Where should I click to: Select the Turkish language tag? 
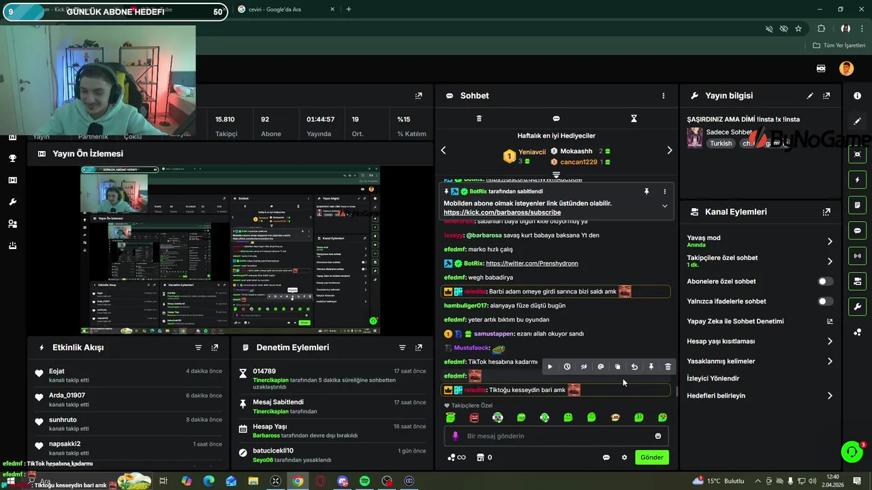tap(721, 144)
